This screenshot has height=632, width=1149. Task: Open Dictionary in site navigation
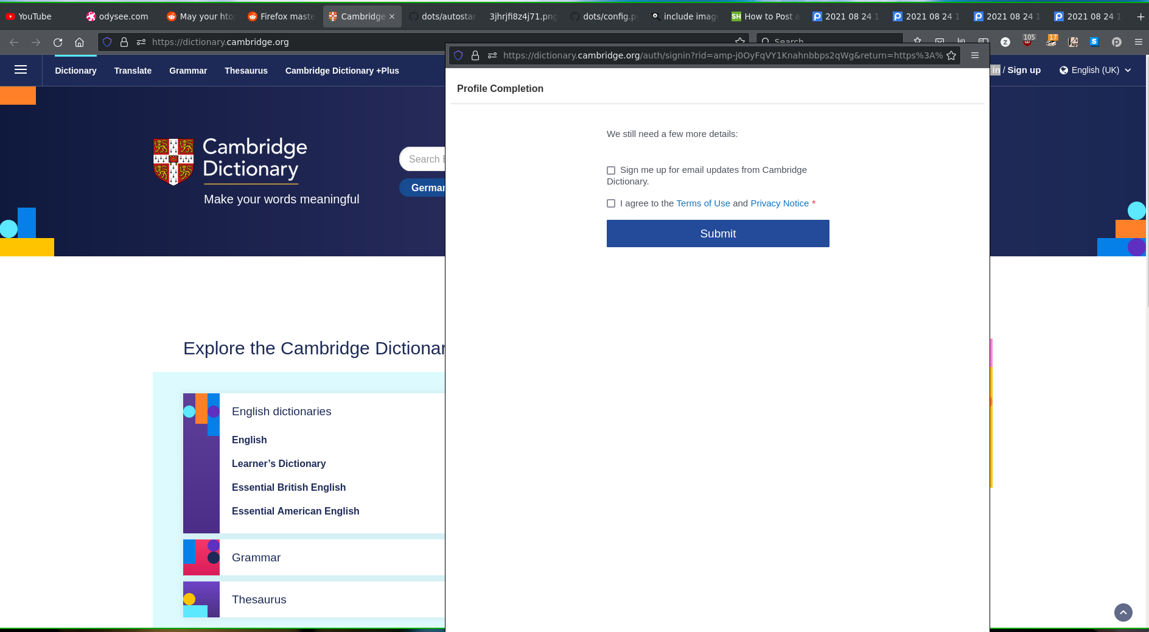coord(75,71)
